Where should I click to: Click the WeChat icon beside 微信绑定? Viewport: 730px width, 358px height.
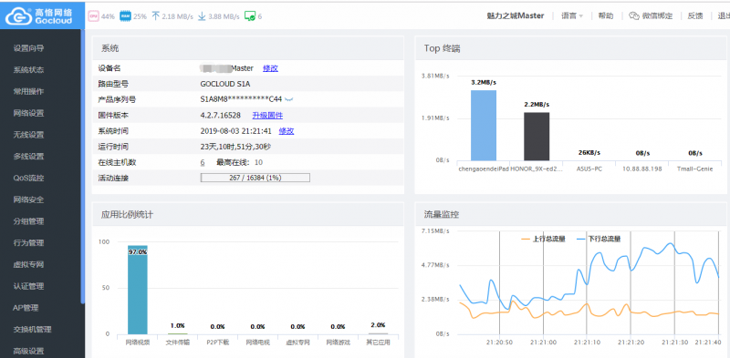point(634,15)
